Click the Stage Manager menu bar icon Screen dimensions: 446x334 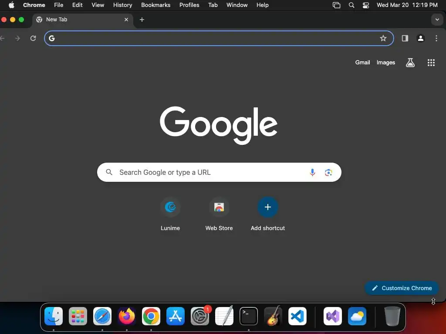click(x=337, y=5)
